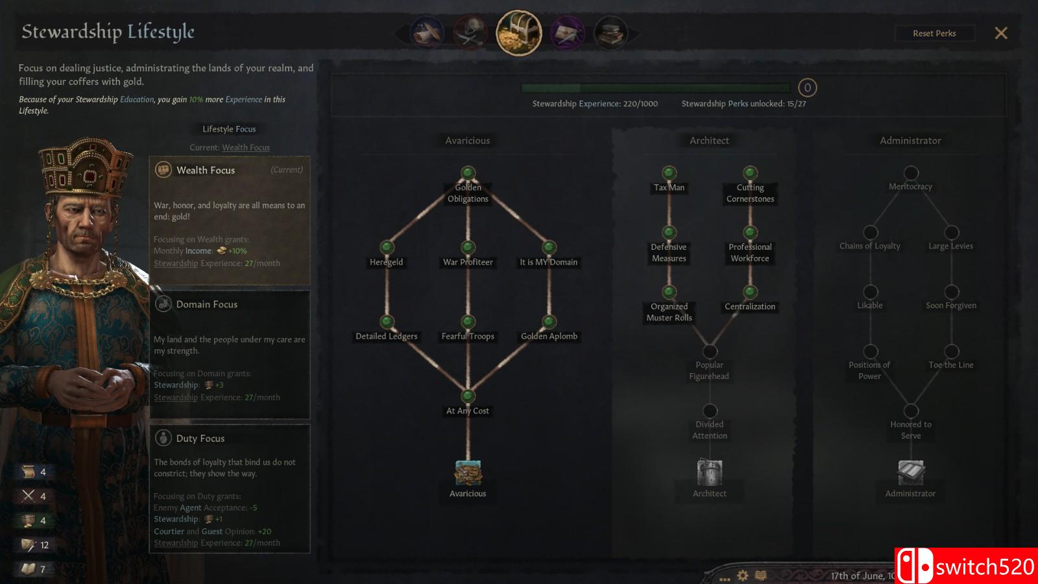Image resolution: width=1038 pixels, height=584 pixels.
Task: Open the Diplomacy lifestyle scroll icon
Action: pos(427,32)
